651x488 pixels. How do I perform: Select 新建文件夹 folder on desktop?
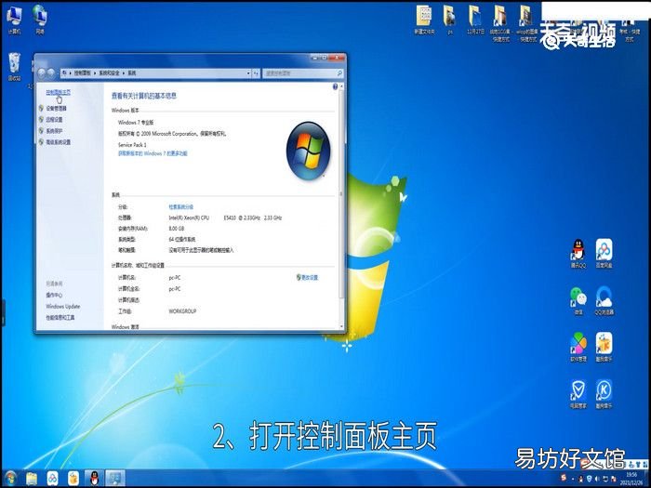click(x=424, y=20)
